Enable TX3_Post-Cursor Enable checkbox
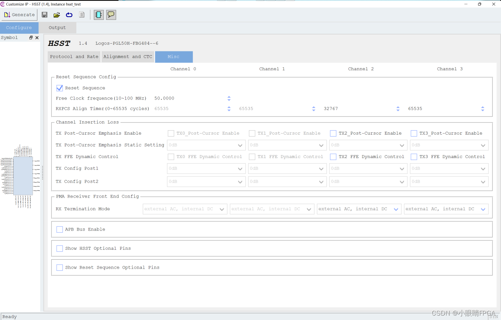This screenshot has height=320, width=501. 414,133
